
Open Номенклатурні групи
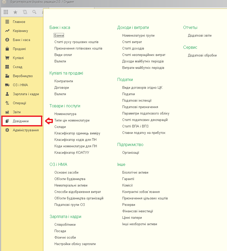[138, 35]
